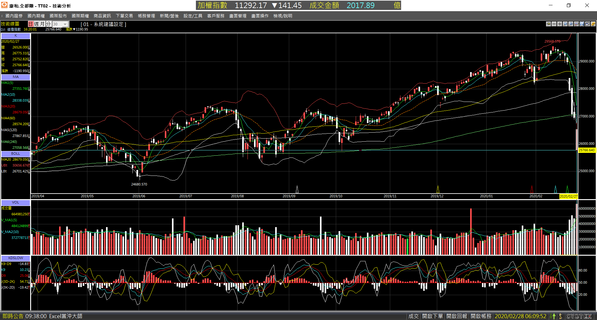
Task: Click the yellow swap arrows icon
Action: pyautogui.click(x=593, y=24)
